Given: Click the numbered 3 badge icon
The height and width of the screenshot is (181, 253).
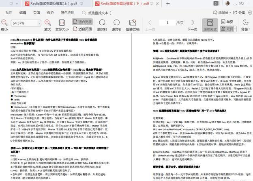Looking at the screenshot, I should coord(216,3).
